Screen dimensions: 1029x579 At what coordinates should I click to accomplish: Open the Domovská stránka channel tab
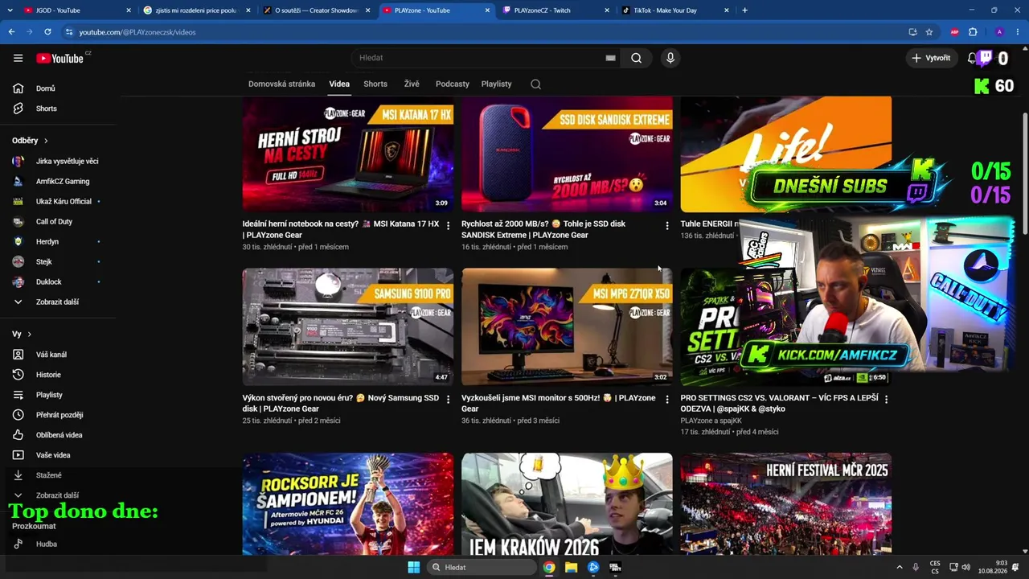click(281, 84)
